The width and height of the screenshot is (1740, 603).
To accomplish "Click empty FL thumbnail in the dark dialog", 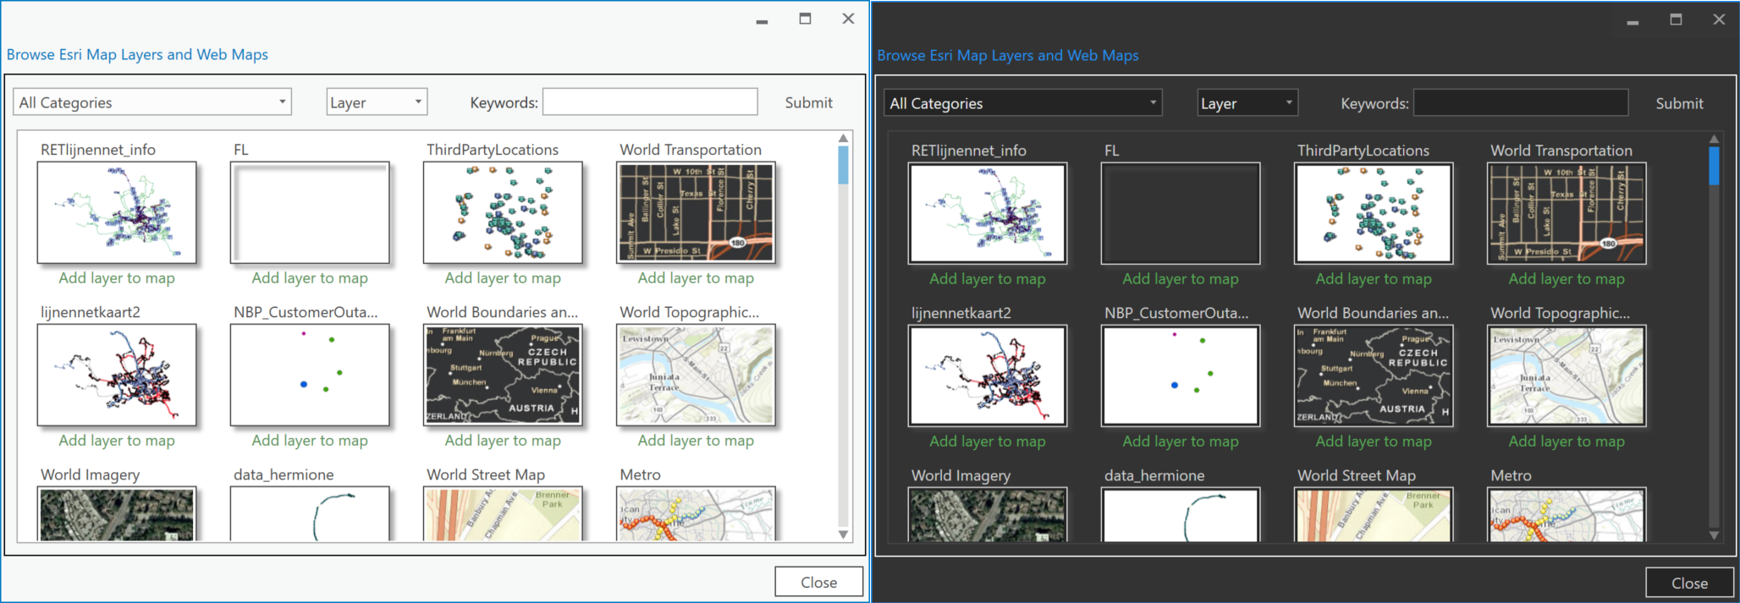I will [1180, 213].
